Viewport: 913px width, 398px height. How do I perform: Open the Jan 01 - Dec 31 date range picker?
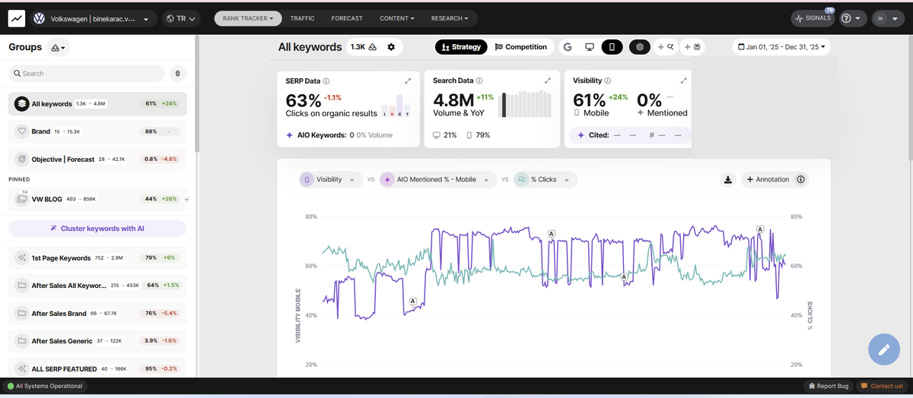pyautogui.click(x=781, y=47)
